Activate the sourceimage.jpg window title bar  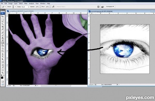121,11
